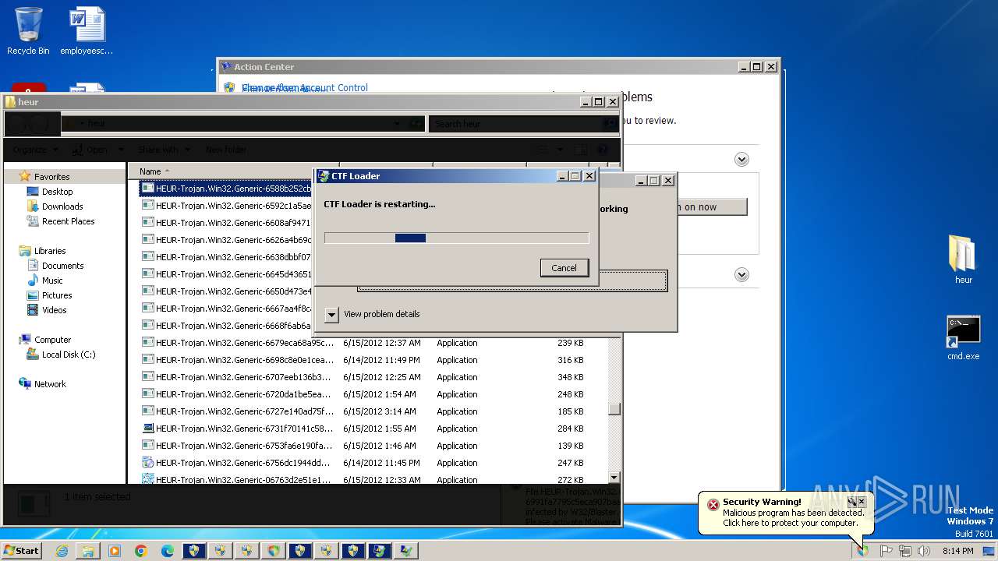Open the Documents library
The height and width of the screenshot is (561, 998).
tap(62, 266)
